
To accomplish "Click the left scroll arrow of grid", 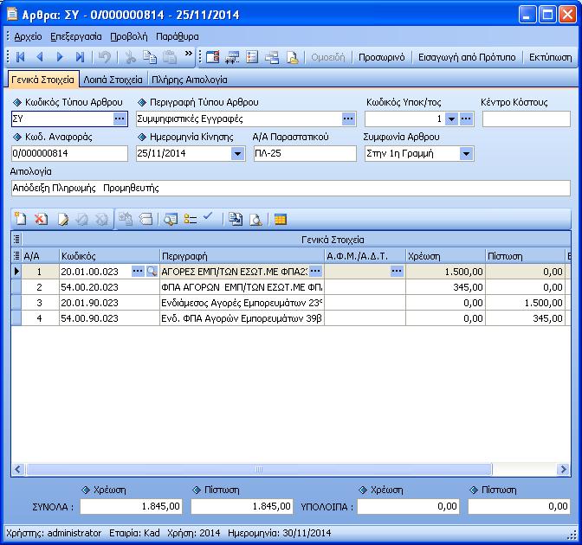I will click(18, 470).
